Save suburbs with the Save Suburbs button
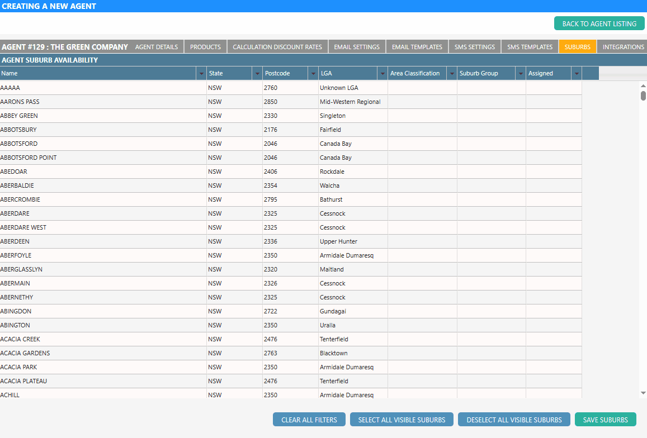647x438 pixels. [x=605, y=420]
